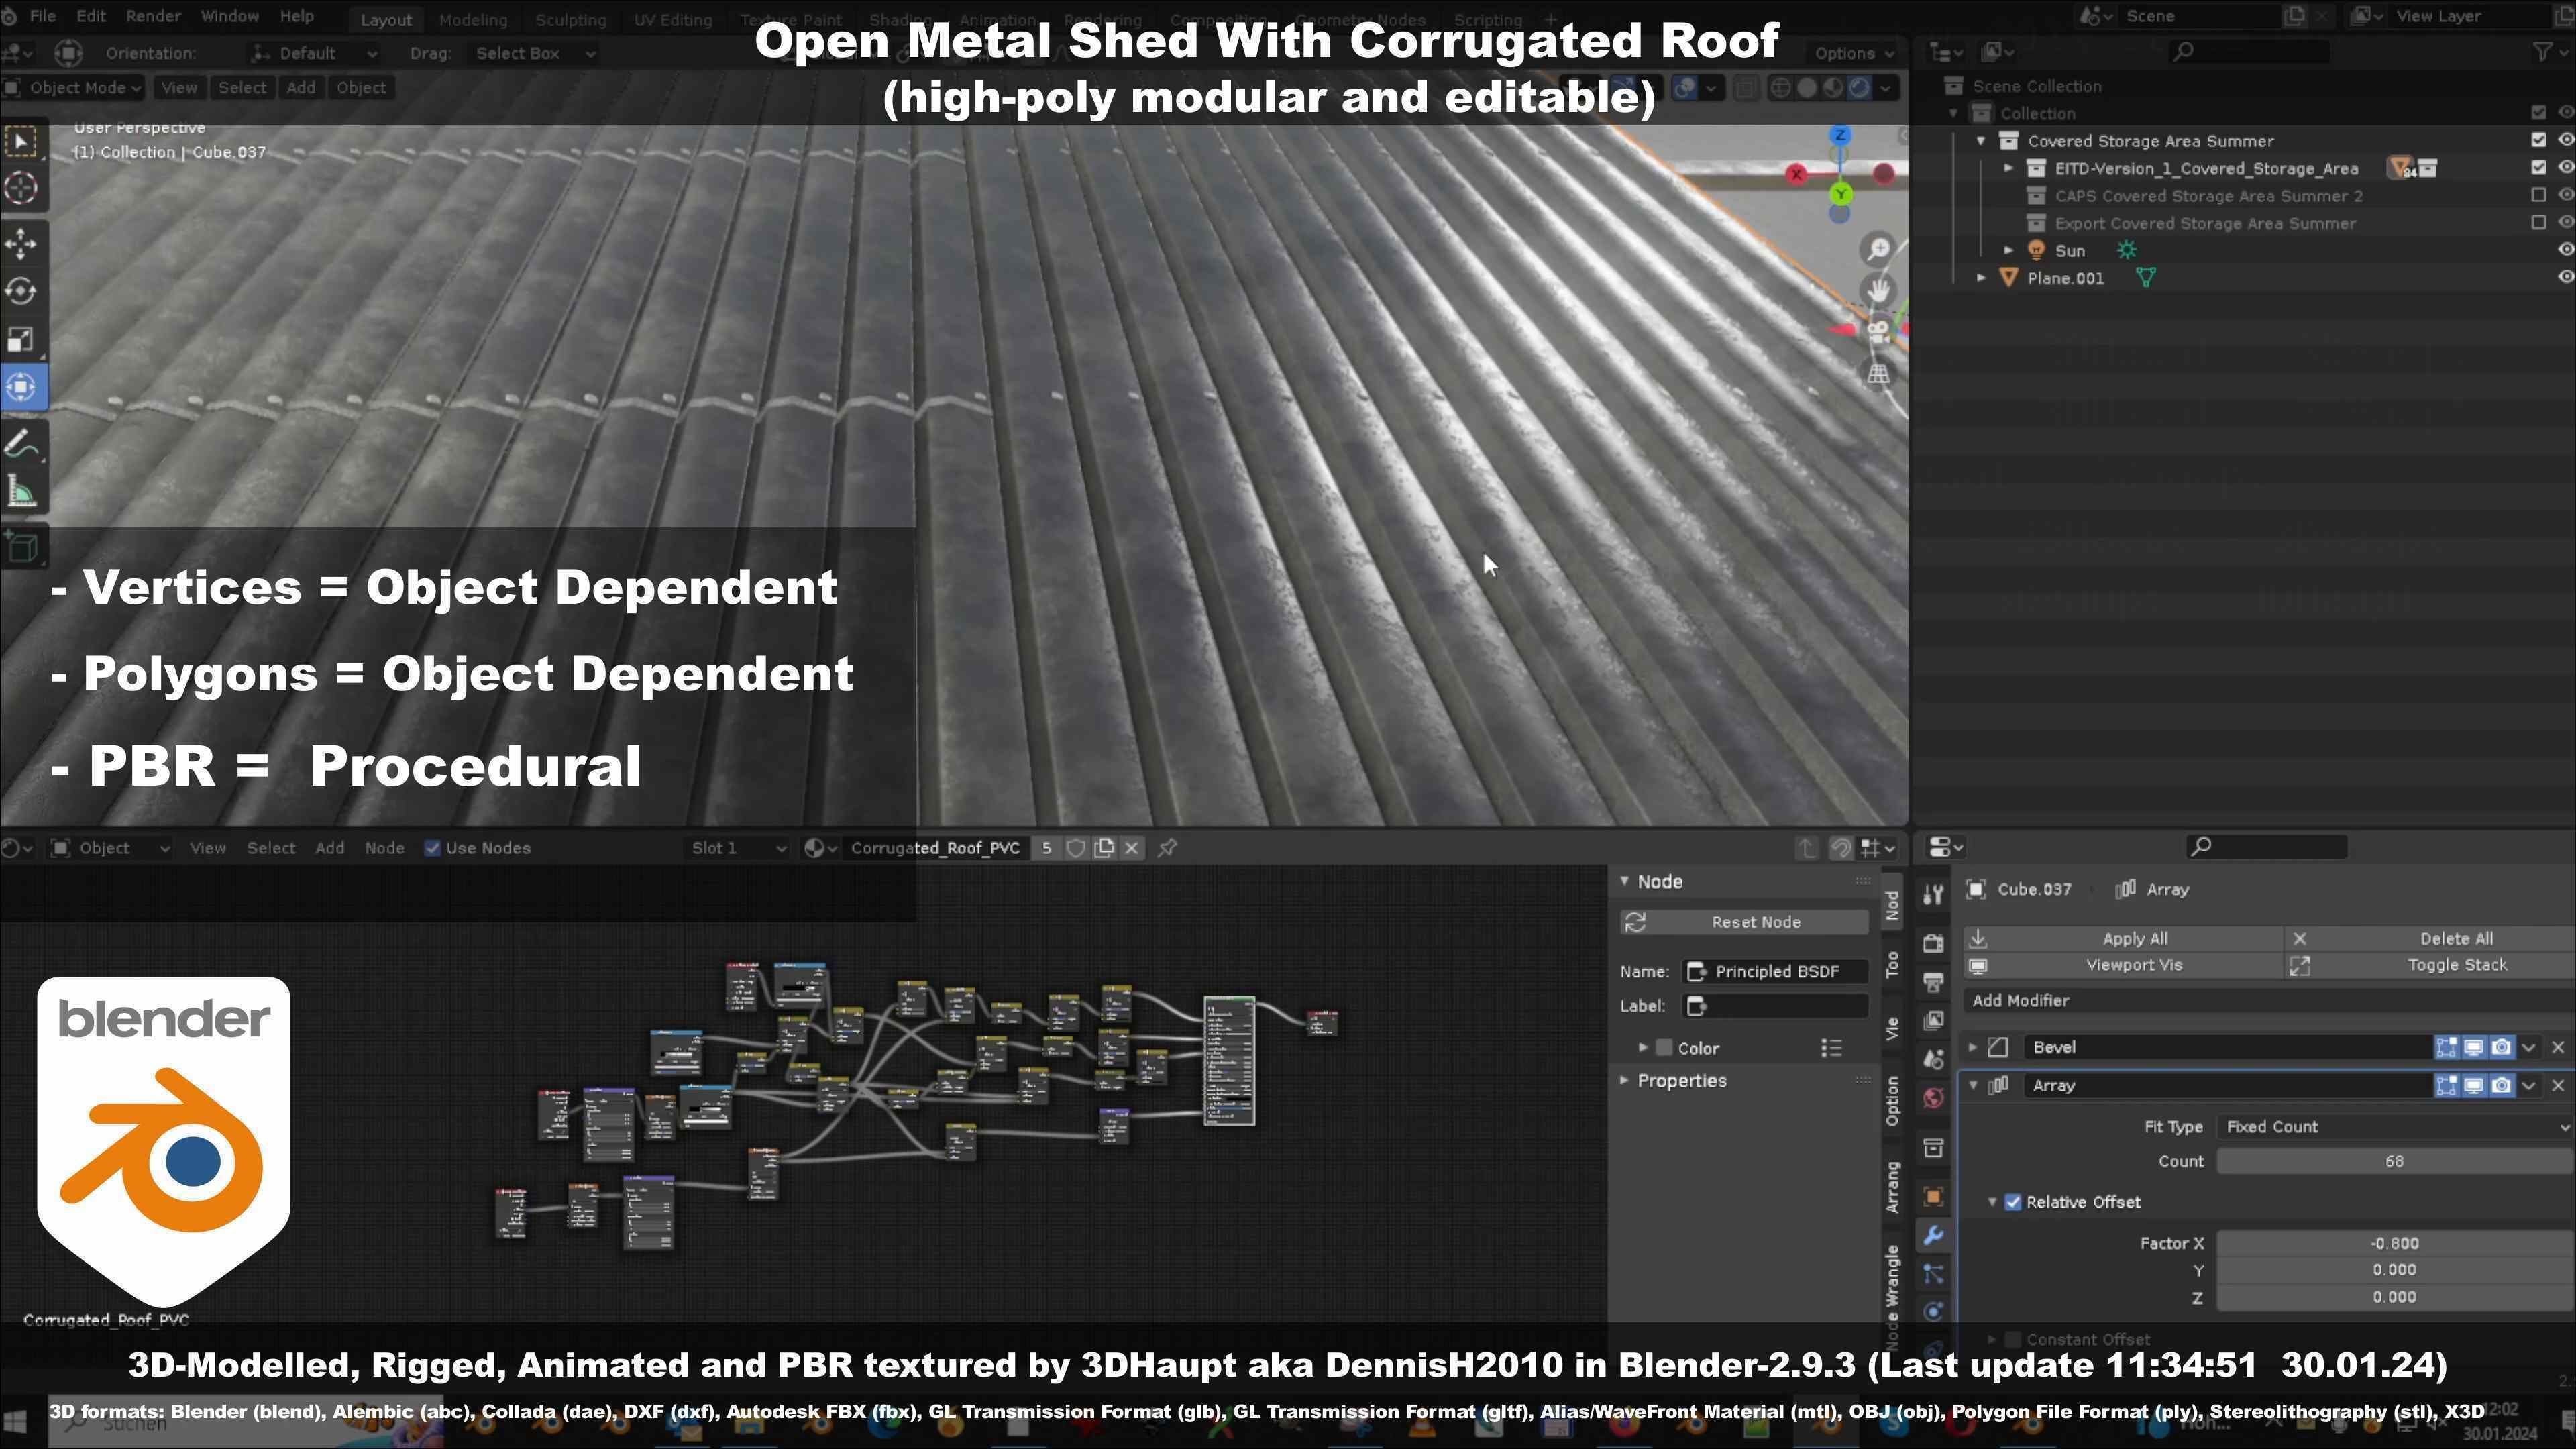Click the Array Count value field
This screenshot has width=2576, height=1449.
click(2394, 1161)
